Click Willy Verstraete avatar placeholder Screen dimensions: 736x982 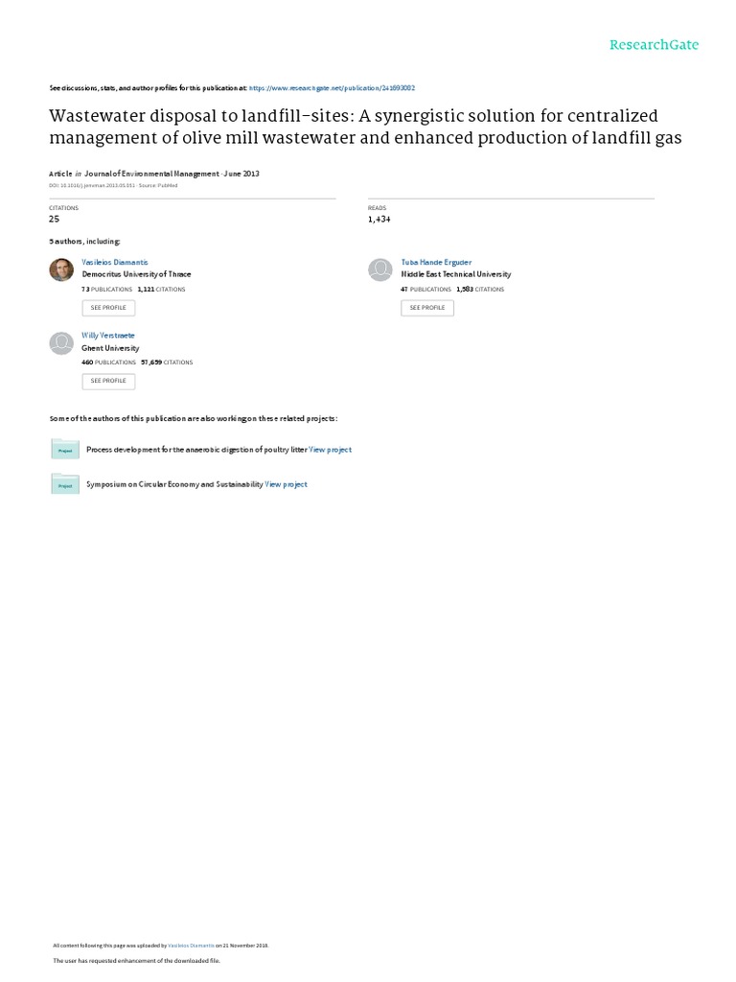point(61,342)
